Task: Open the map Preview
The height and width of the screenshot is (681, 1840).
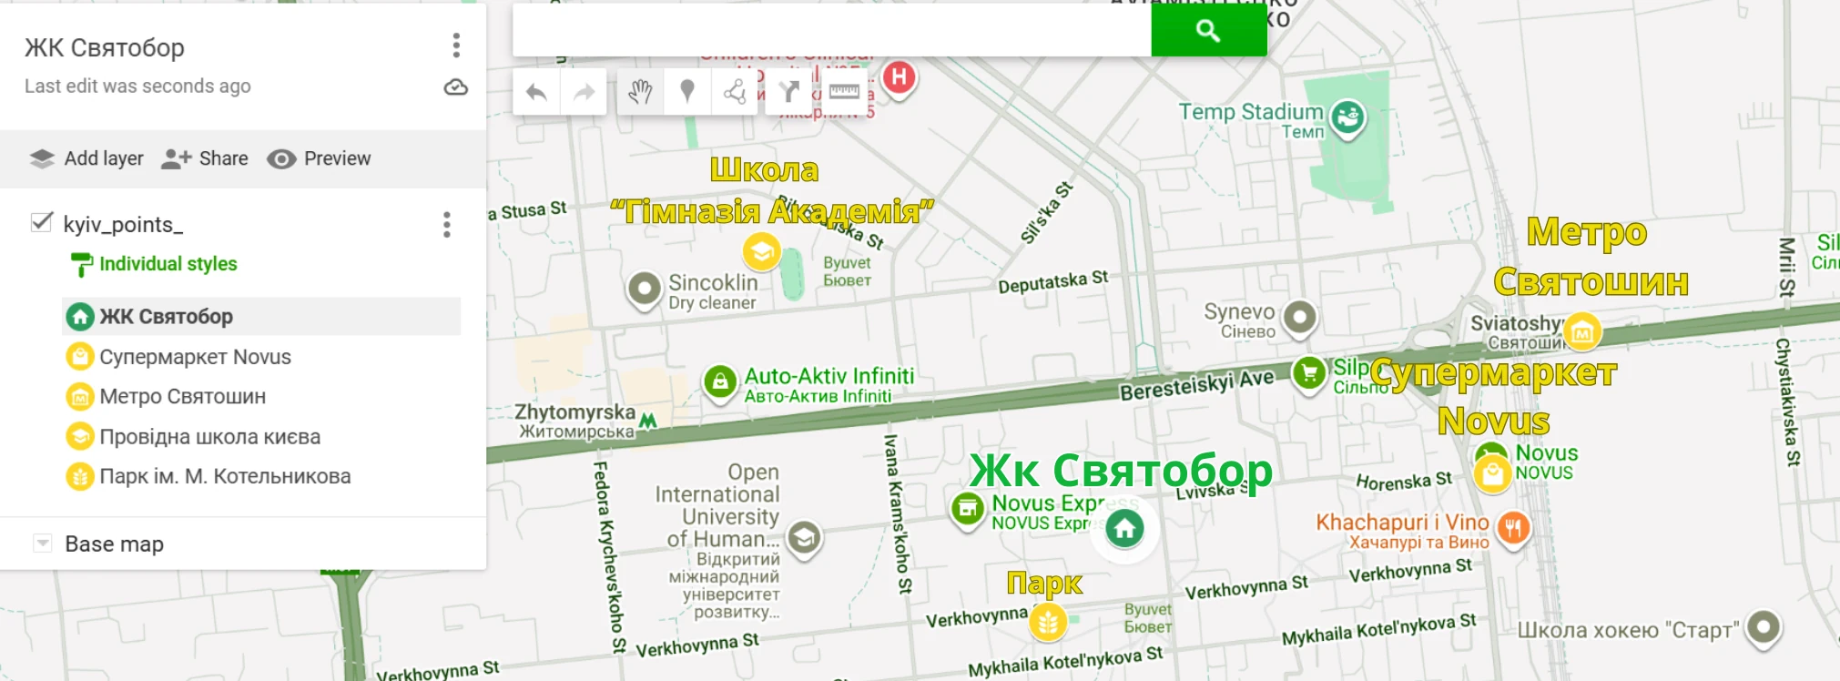Action: (320, 158)
